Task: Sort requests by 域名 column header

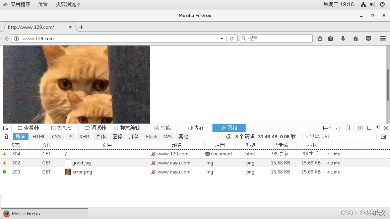Action: click(x=177, y=145)
